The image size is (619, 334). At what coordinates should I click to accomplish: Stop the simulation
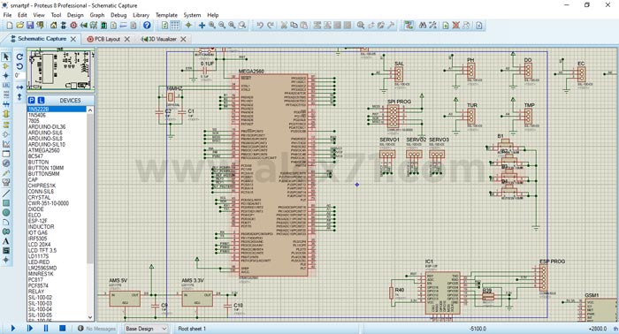point(63,328)
